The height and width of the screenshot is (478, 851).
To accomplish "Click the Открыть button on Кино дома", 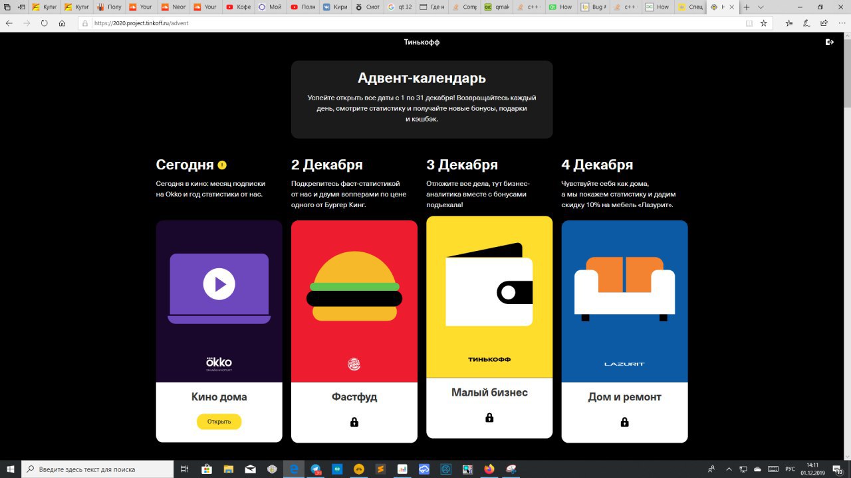I will (x=219, y=422).
